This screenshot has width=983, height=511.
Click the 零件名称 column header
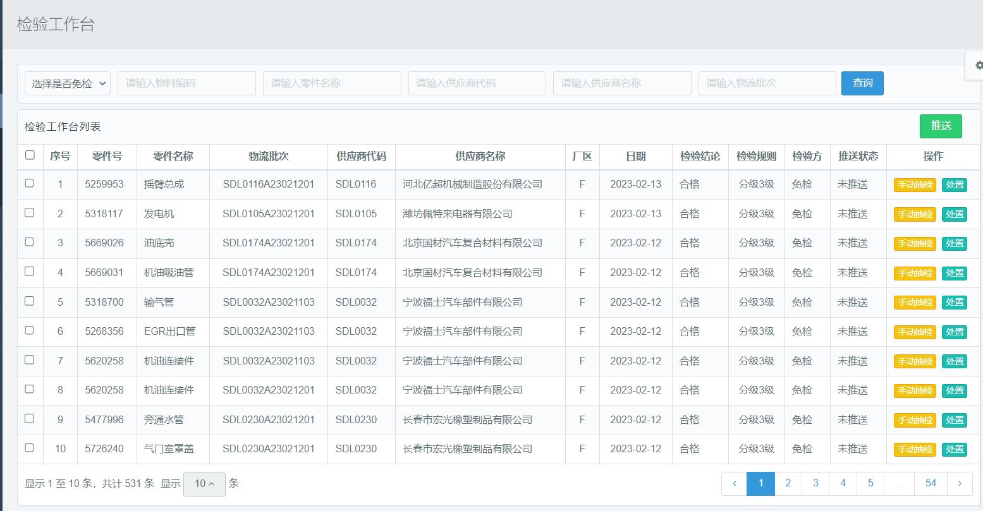[x=173, y=156]
